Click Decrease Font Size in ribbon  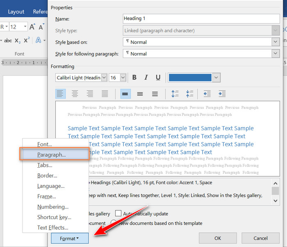click(x=41, y=27)
